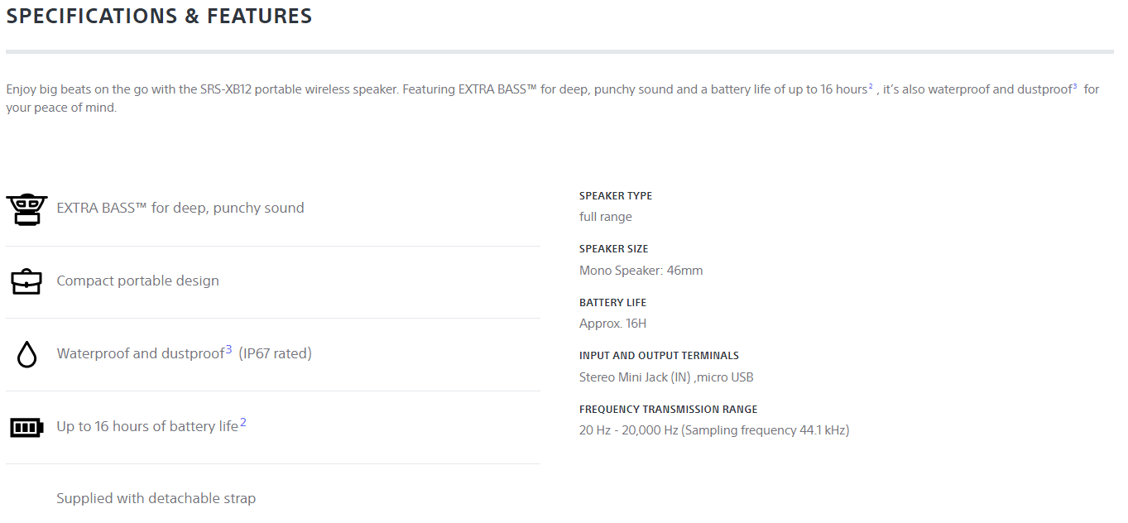Click the Compact portable design feature text
The image size is (1128, 523).
(138, 281)
